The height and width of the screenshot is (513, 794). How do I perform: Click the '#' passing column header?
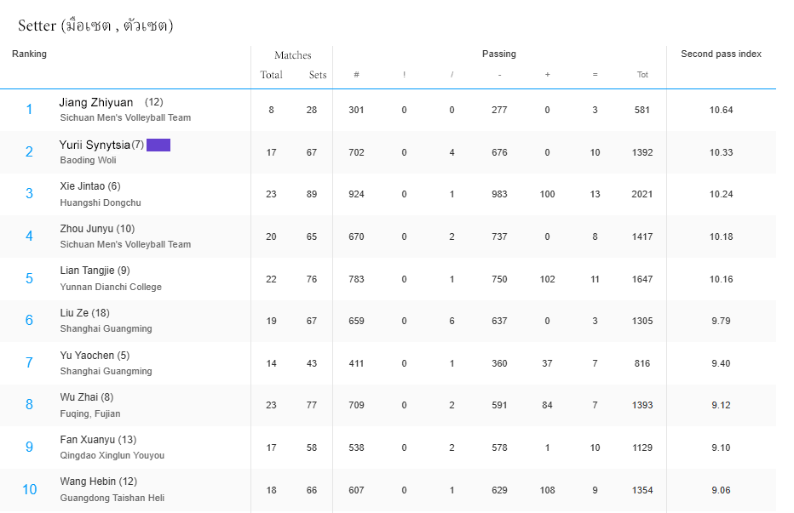coord(356,75)
